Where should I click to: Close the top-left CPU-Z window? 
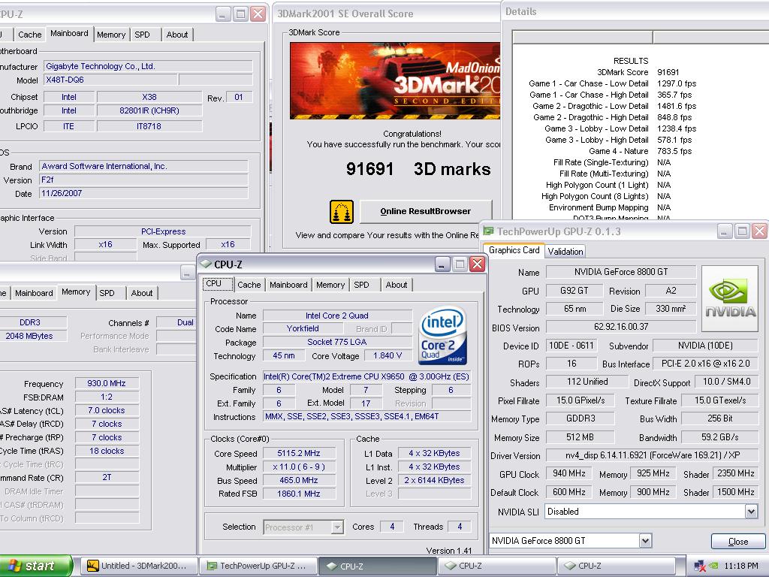pos(258,14)
